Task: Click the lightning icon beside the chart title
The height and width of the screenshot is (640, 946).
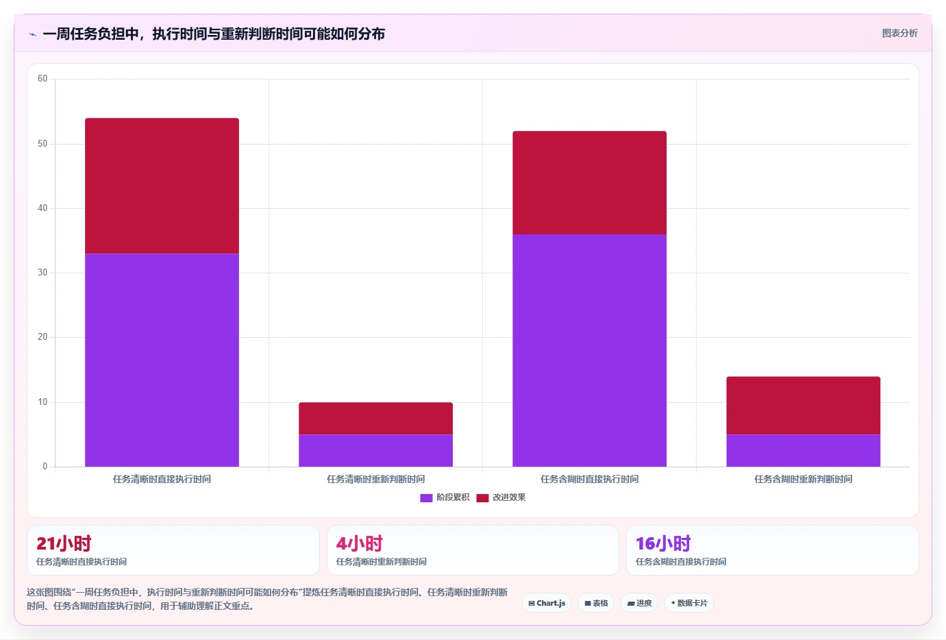Action: click(32, 34)
